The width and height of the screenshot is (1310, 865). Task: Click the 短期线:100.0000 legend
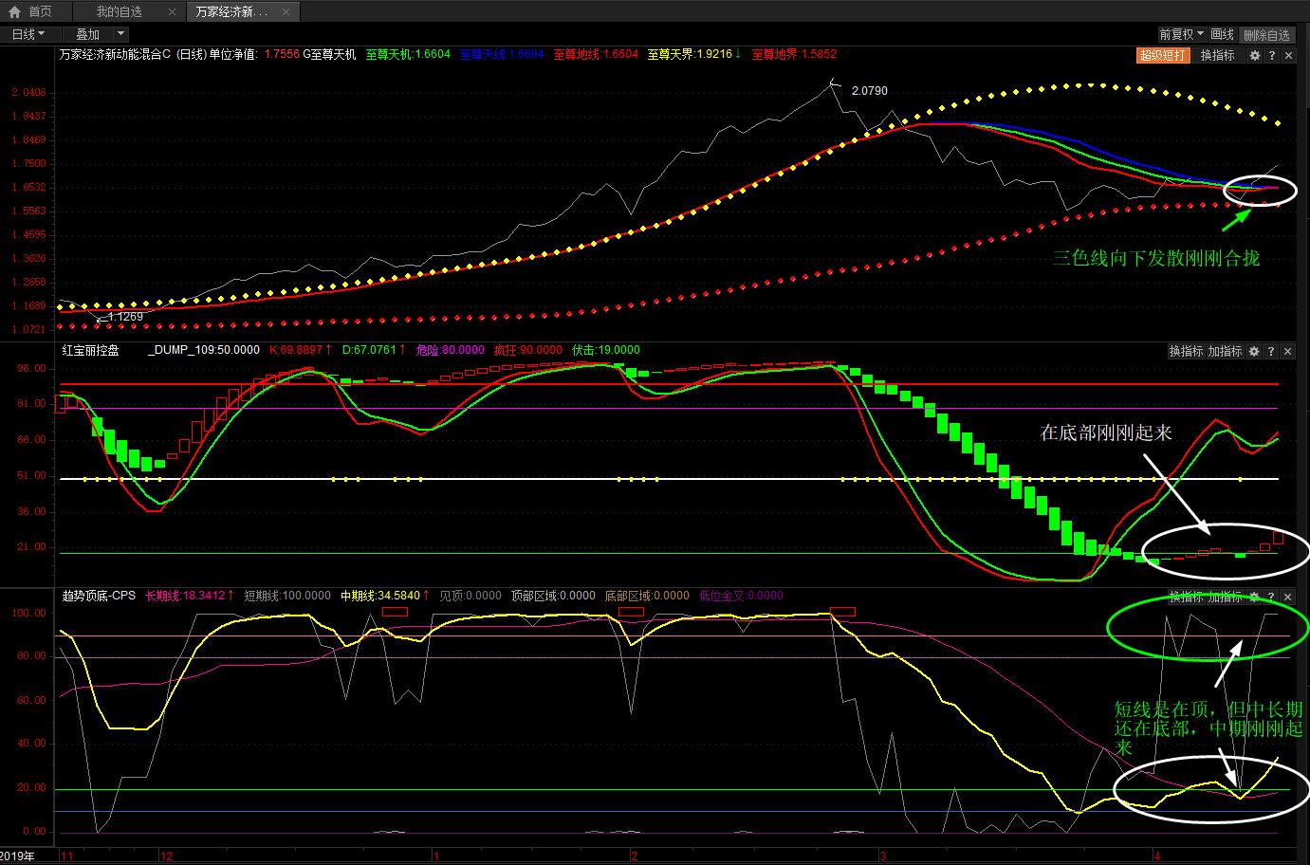click(287, 596)
